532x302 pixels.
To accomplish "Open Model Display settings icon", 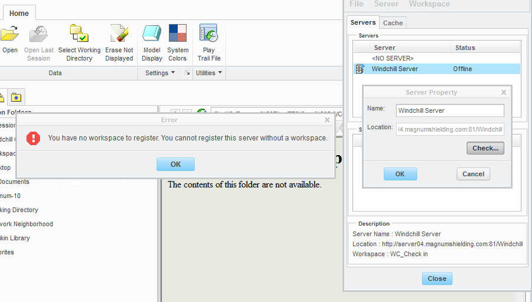I will (152, 33).
